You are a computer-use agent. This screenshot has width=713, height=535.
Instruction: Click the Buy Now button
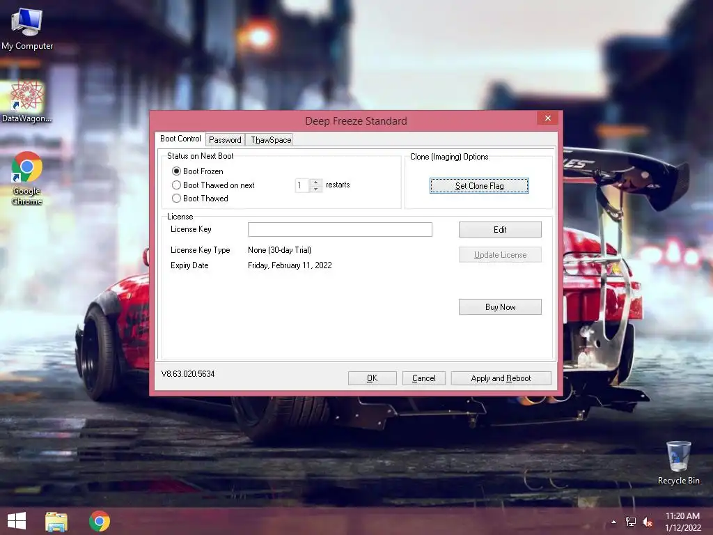(500, 307)
